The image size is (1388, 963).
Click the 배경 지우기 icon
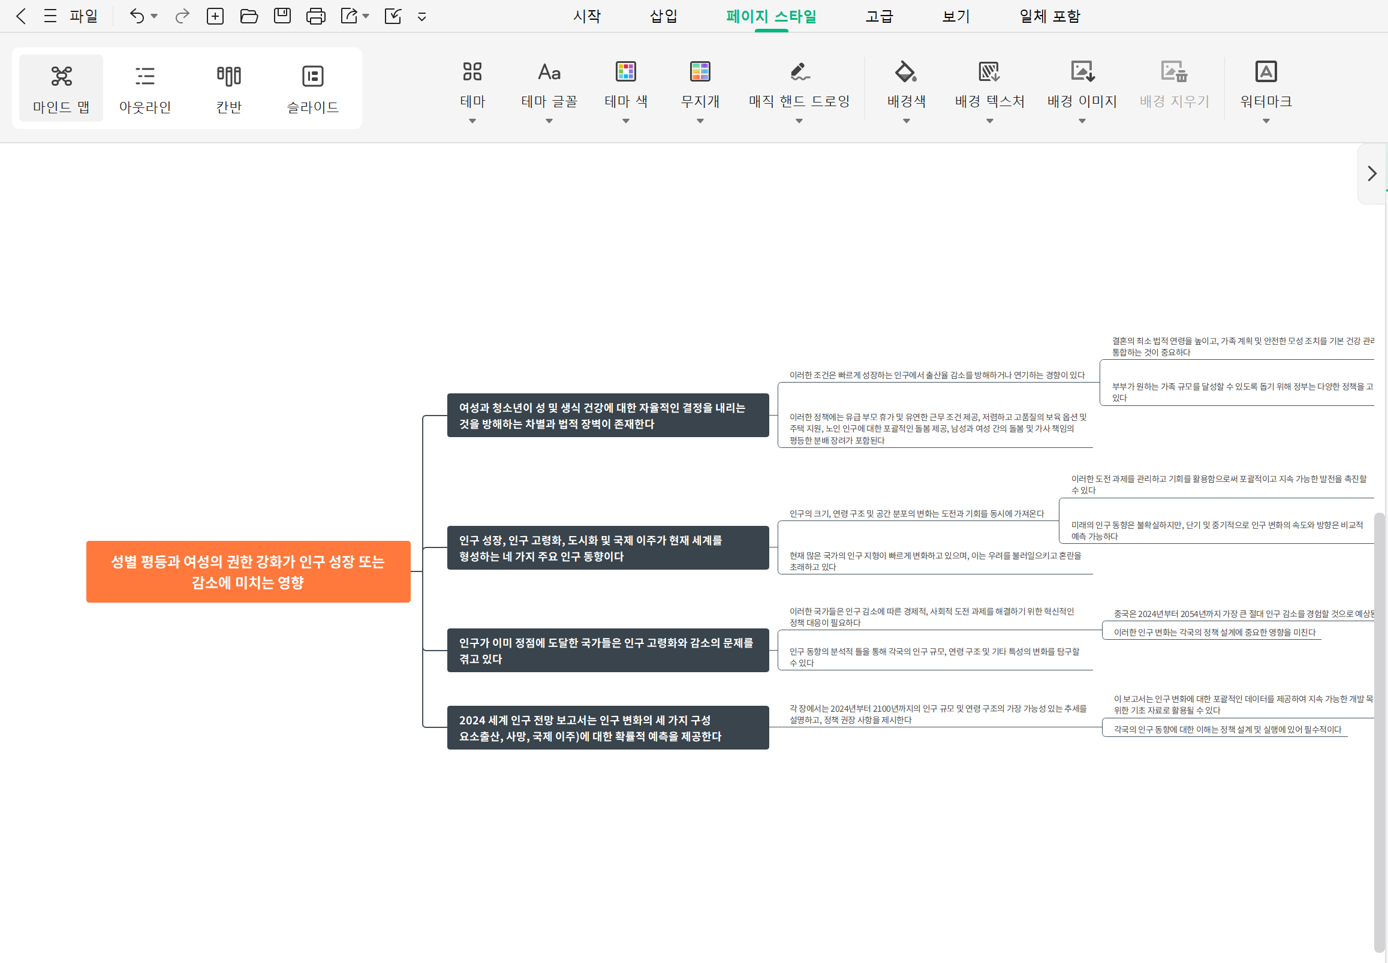(1175, 72)
